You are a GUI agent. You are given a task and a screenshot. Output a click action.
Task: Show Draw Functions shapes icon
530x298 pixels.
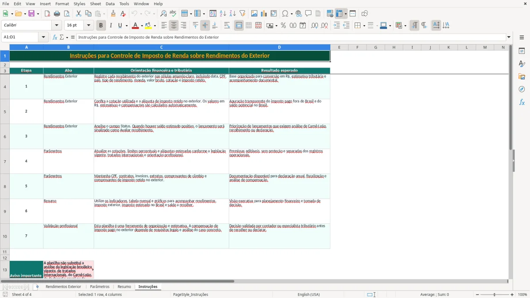(365, 14)
